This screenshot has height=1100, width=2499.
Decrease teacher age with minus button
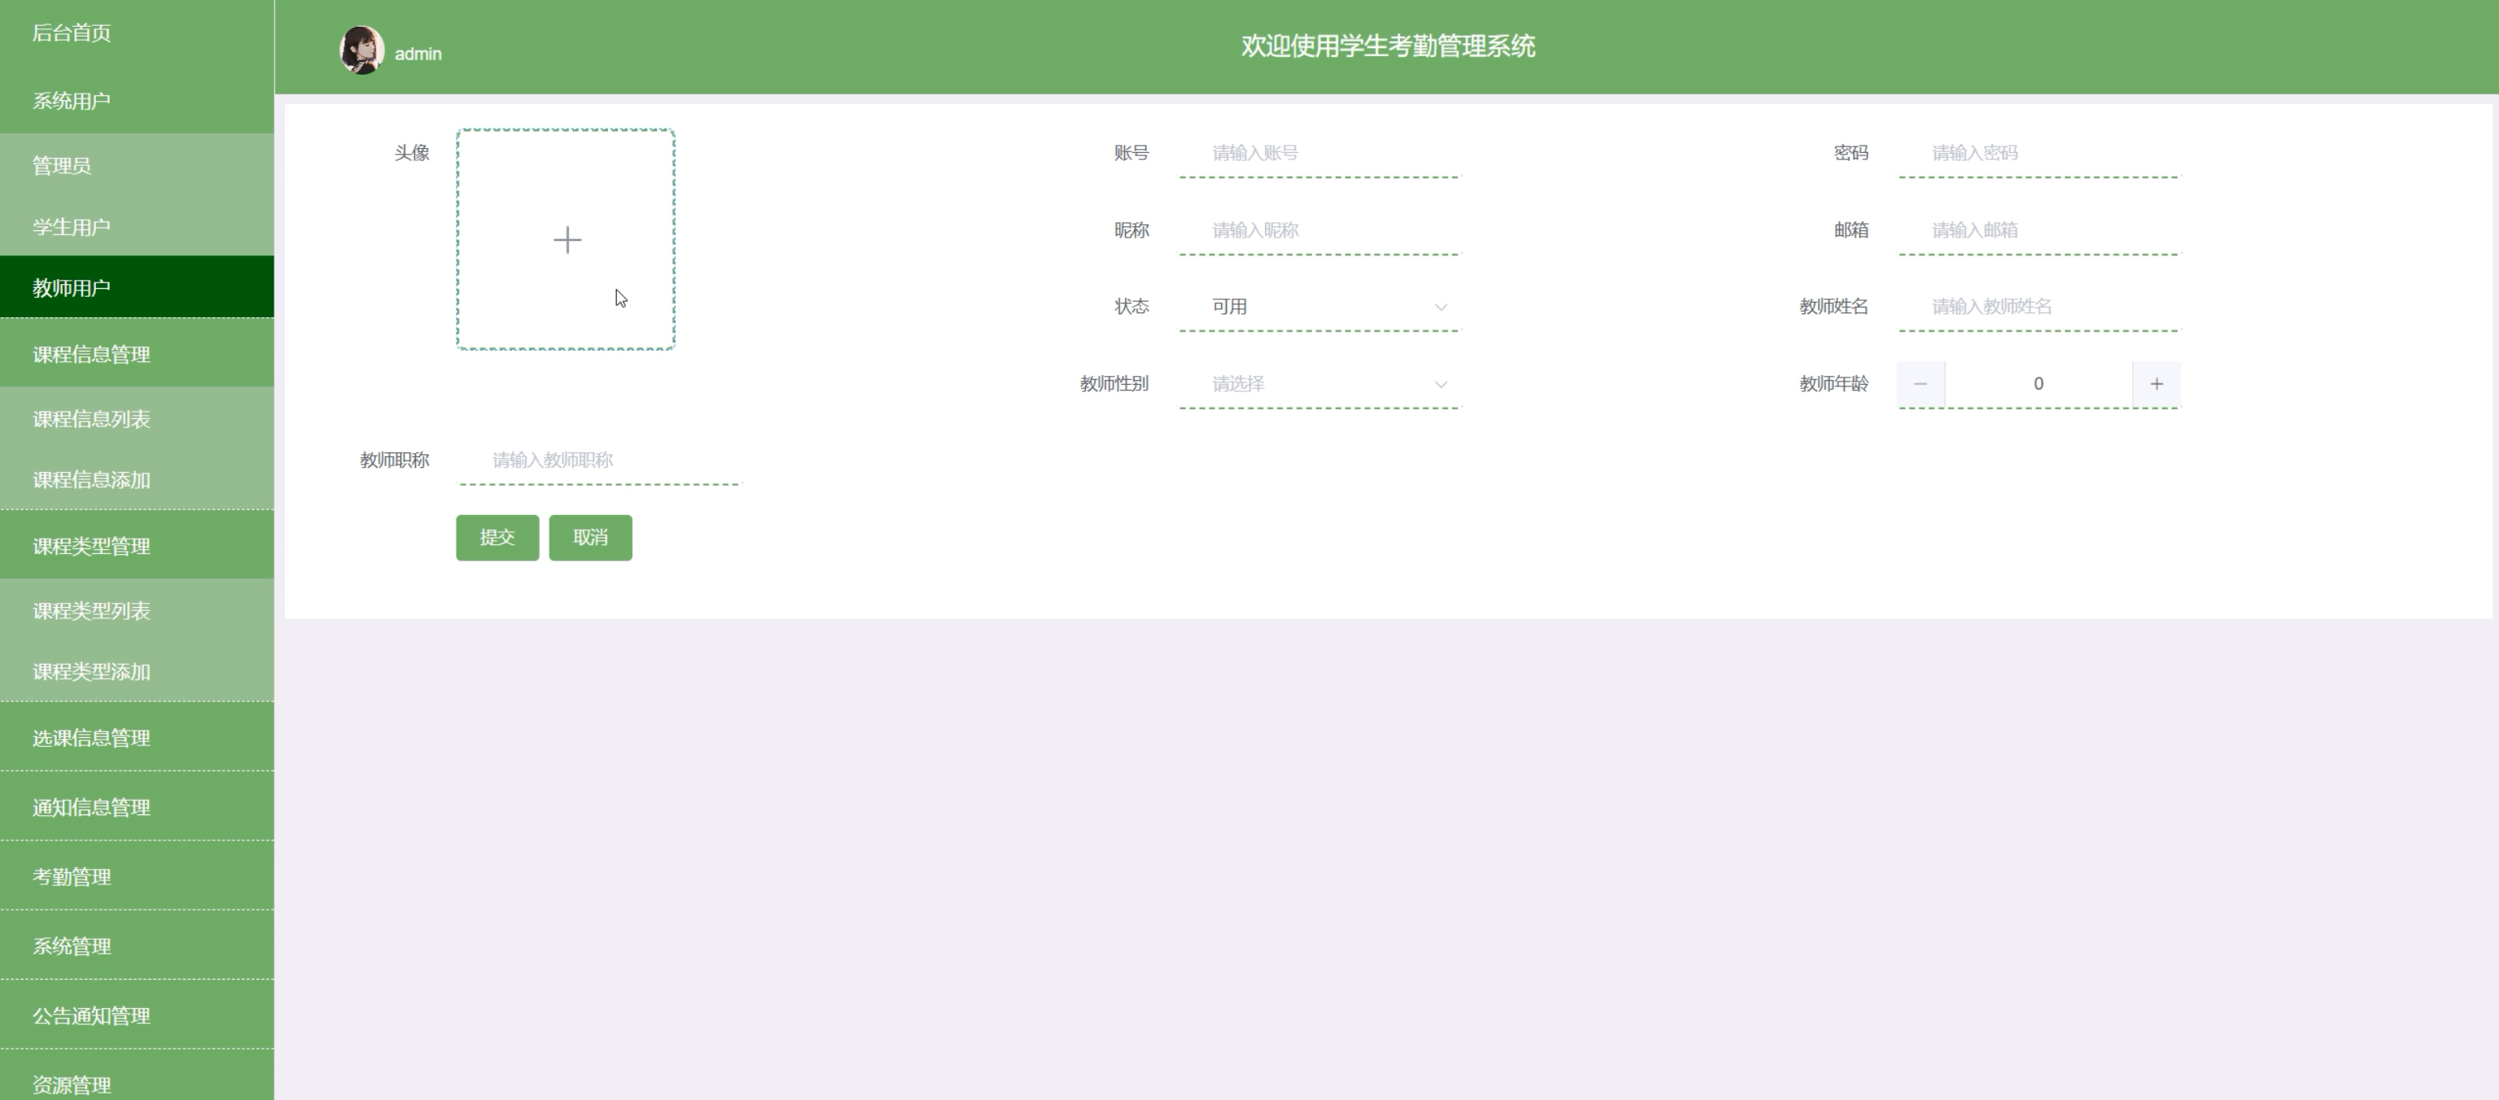click(x=1920, y=384)
